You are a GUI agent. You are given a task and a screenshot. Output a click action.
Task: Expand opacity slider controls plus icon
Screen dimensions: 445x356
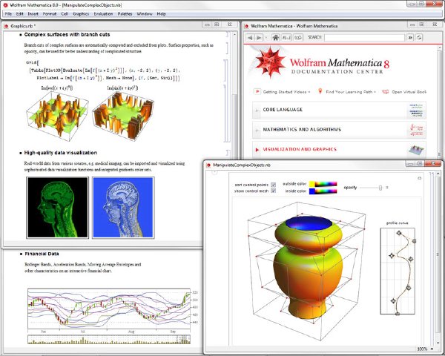tap(386, 188)
